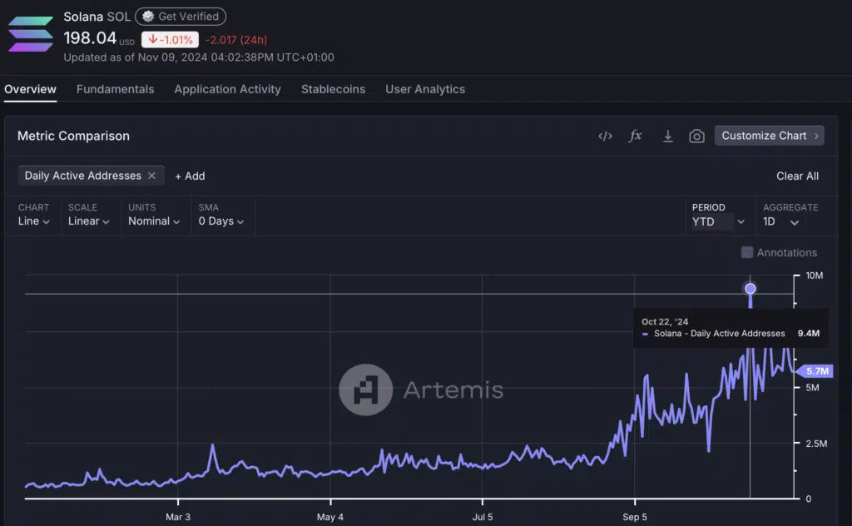Open the Stablecoins tab
This screenshot has width=852, height=526.
333,89
